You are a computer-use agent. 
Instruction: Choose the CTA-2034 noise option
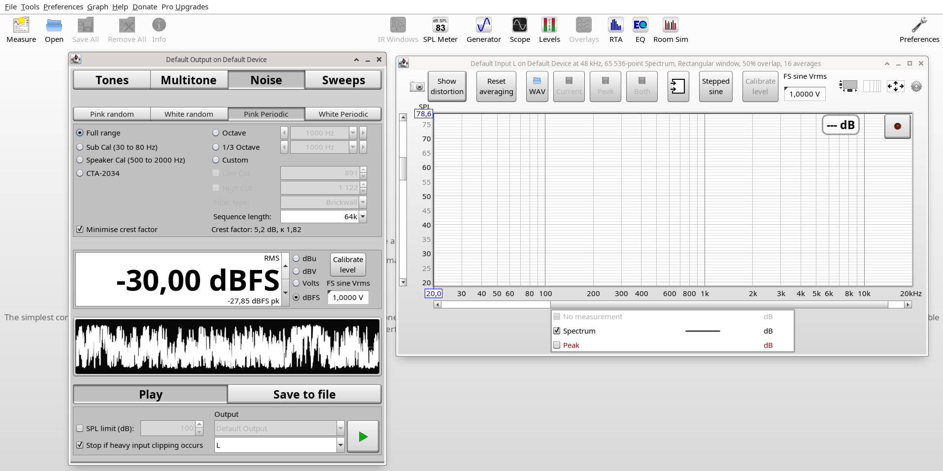98,173
